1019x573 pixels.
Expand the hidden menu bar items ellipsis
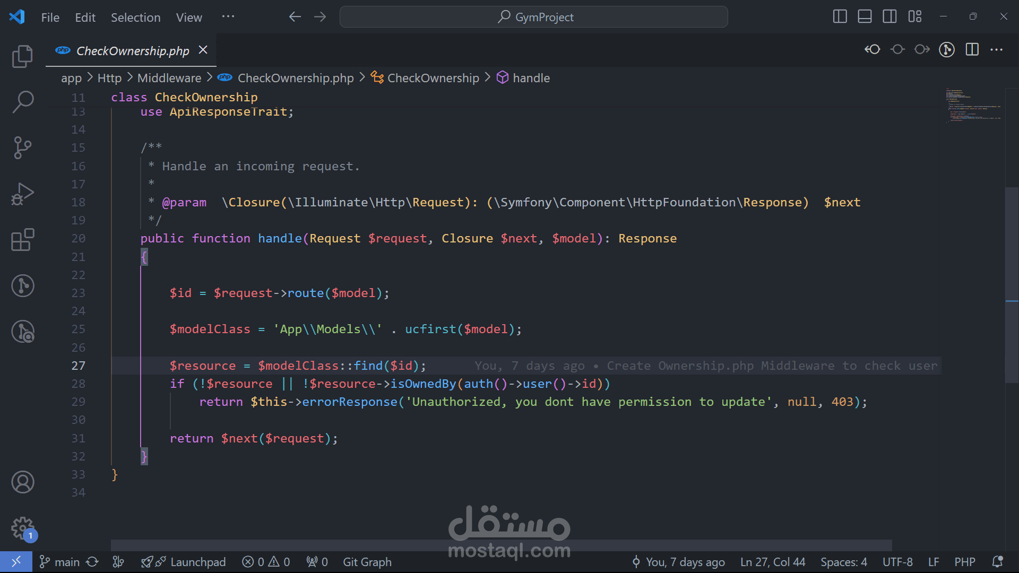(228, 17)
